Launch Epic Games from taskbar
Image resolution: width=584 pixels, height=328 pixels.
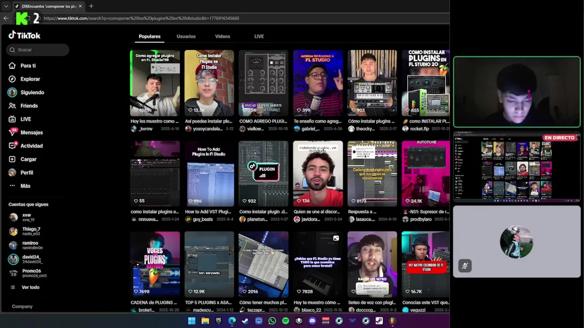pyautogui.click(x=219, y=321)
